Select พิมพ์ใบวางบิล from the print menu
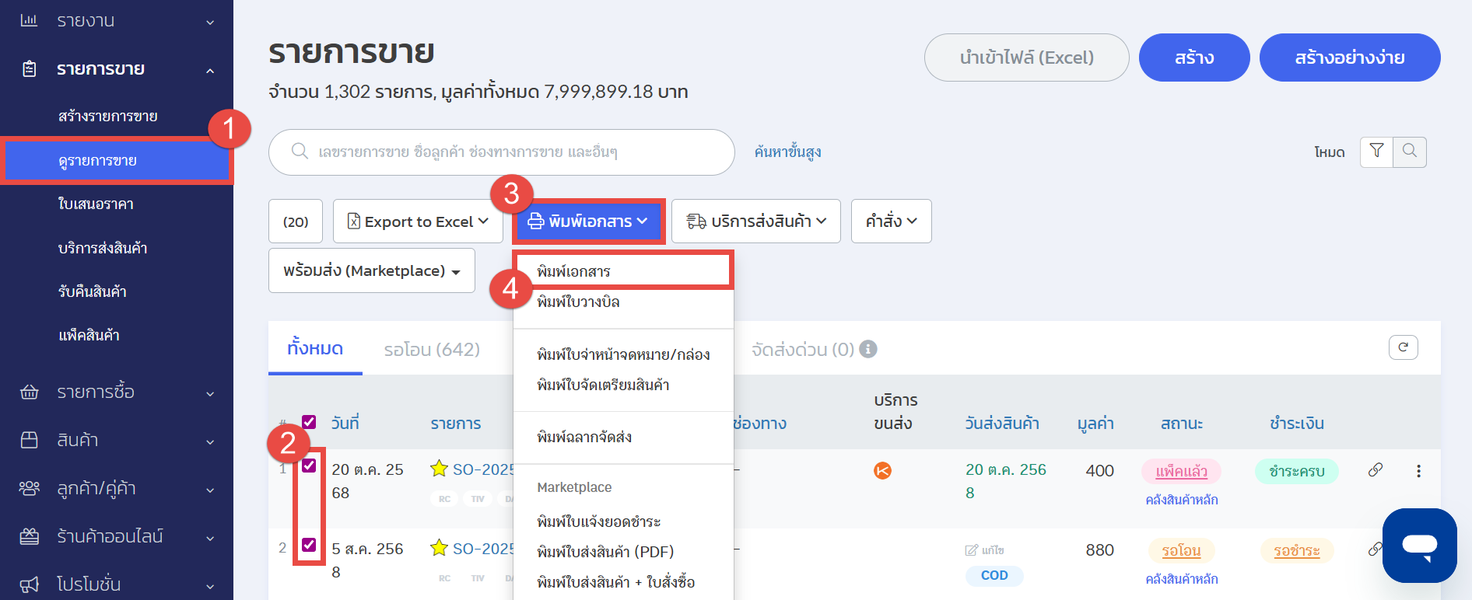This screenshot has height=600, width=1472. [578, 302]
